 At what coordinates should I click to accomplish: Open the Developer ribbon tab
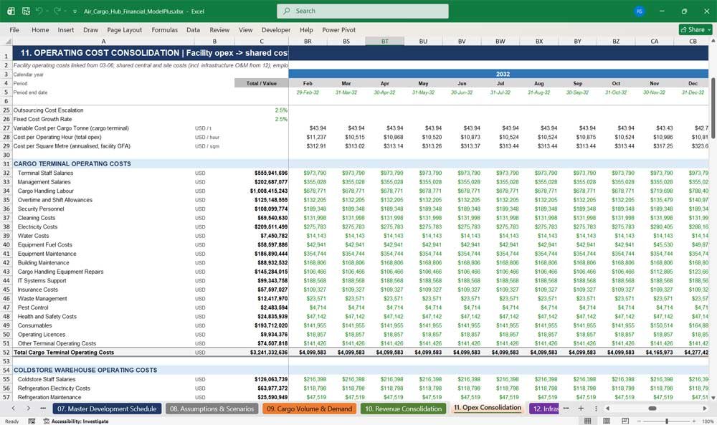(276, 29)
